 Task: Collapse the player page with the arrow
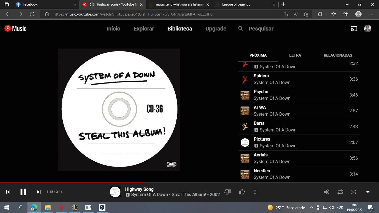tap(368, 192)
